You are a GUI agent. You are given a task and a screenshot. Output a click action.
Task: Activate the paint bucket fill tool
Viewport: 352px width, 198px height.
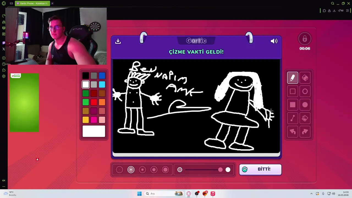tap(305, 118)
